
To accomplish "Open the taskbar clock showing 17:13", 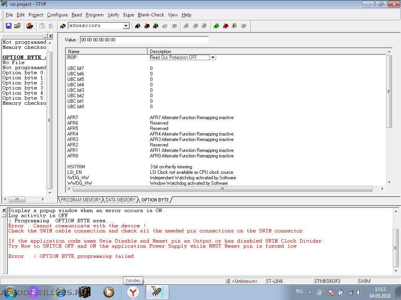I will pyautogui.click(x=380, y=293).
